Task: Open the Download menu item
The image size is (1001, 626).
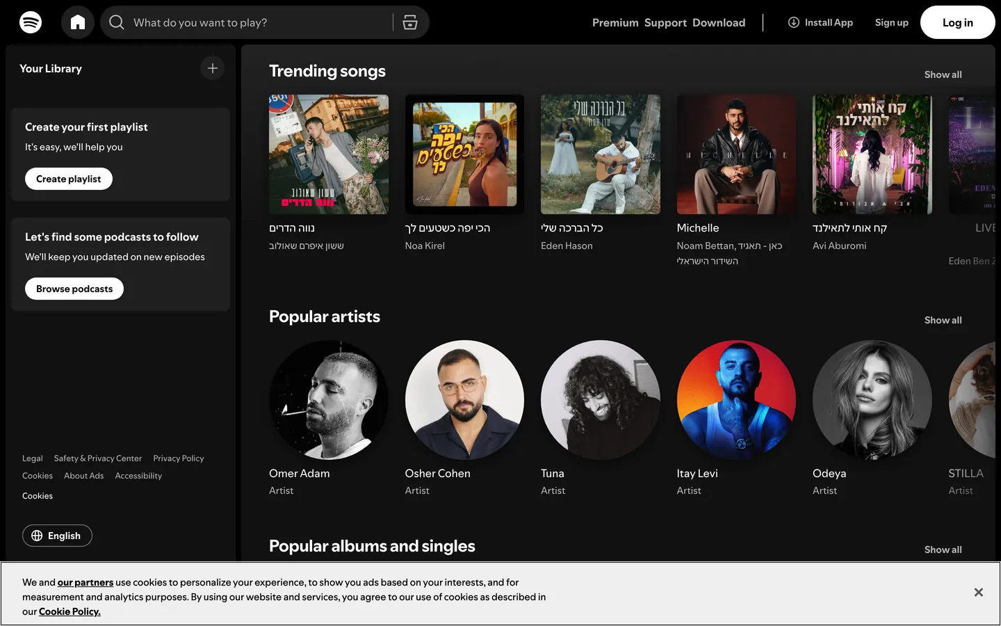Action: [x=719, y=23]
